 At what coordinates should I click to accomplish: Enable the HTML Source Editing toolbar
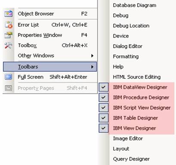point(137,77)
